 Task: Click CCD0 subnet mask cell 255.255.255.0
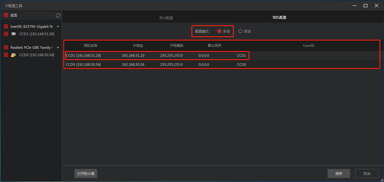pos(171,65)
